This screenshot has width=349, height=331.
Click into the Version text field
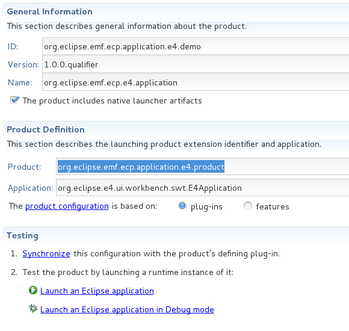coord(196,64)
